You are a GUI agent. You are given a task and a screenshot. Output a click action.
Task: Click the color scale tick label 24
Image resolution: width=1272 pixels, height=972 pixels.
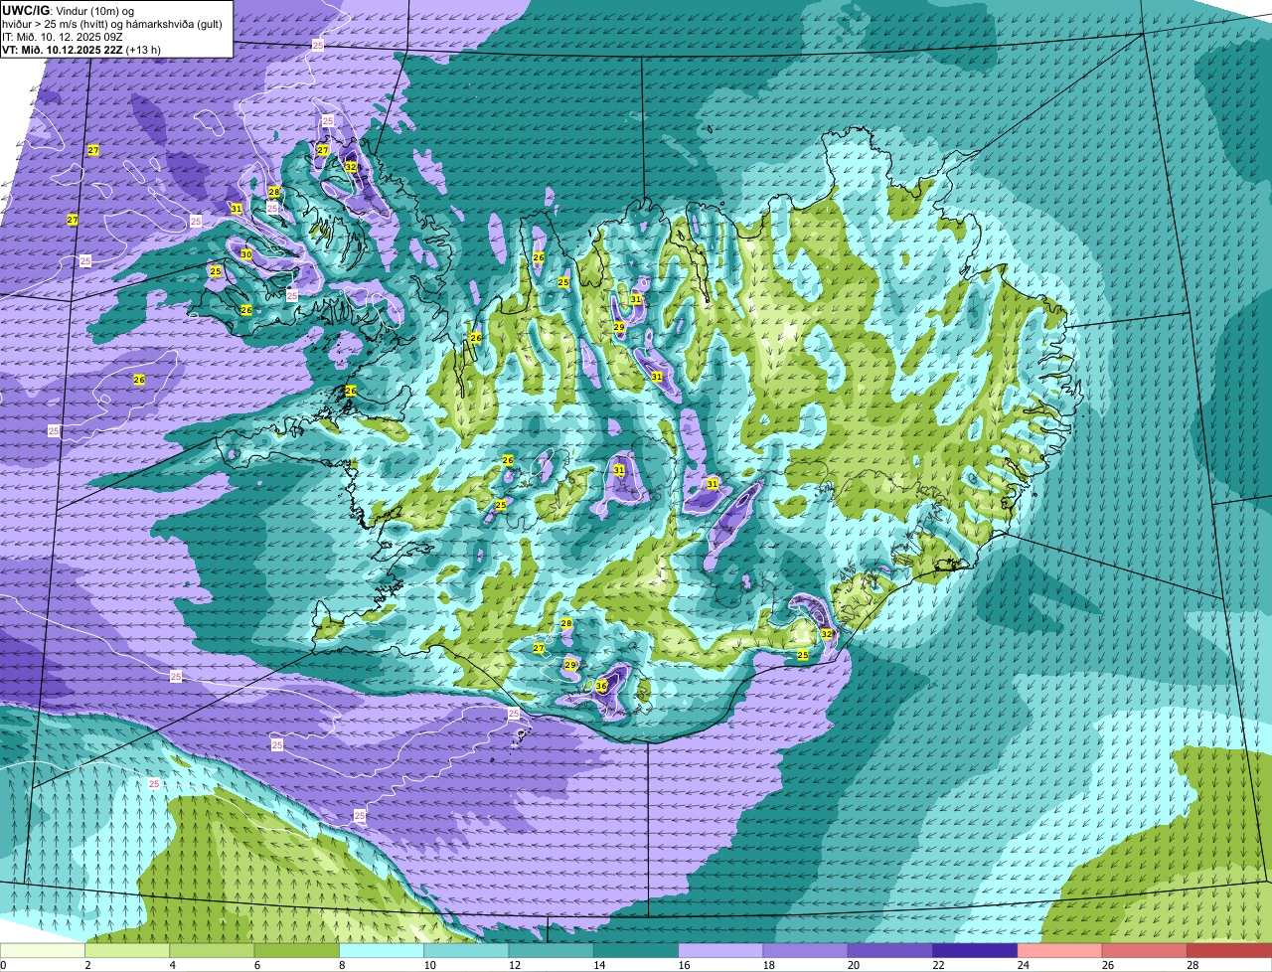tap(1023, 965)
